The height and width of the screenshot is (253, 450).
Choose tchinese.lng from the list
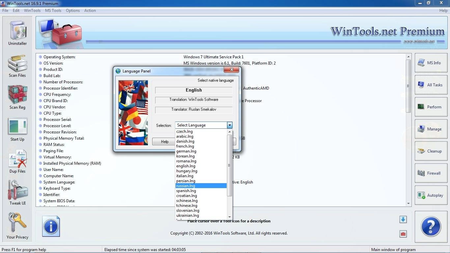201,206
